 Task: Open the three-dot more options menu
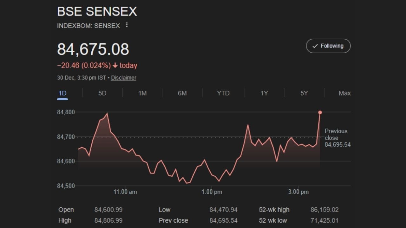click(127, 25)
